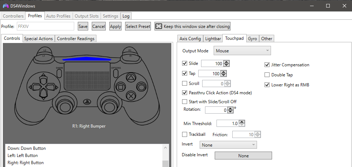Increase Rotation value with up arrow
Viewport: 352px width, 167px height.
point(230,109)
